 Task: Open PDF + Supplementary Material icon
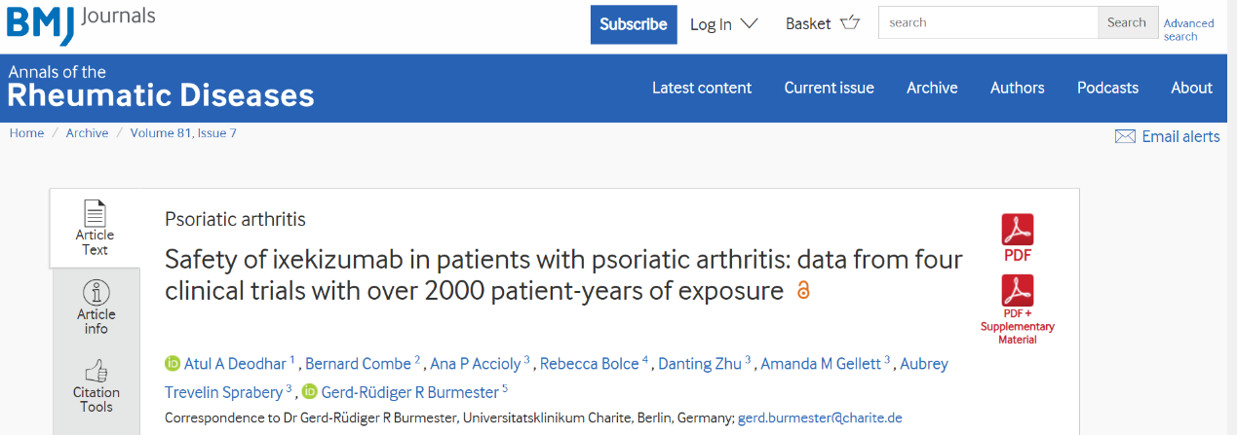pyautogui.click(x=1018, y=291)
